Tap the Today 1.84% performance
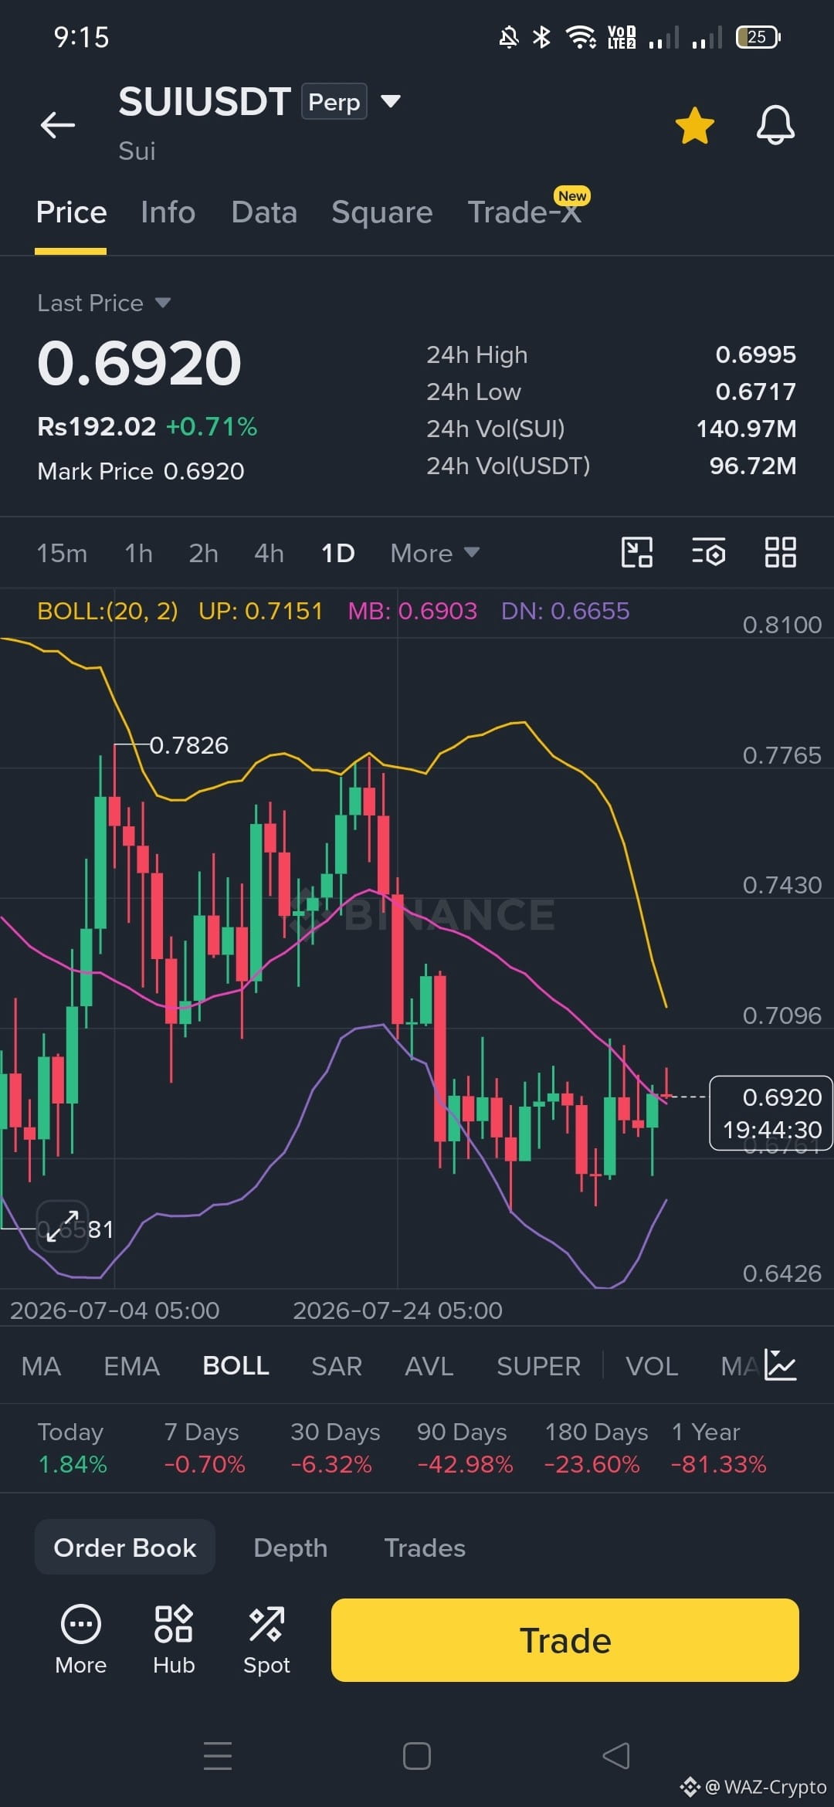 point(72,1448)
